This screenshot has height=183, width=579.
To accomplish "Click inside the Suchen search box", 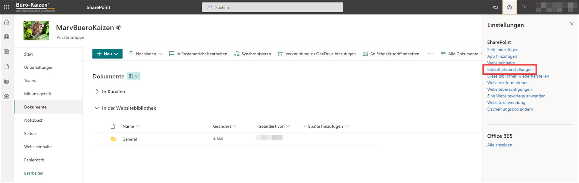I will click(x=272, y=7).
